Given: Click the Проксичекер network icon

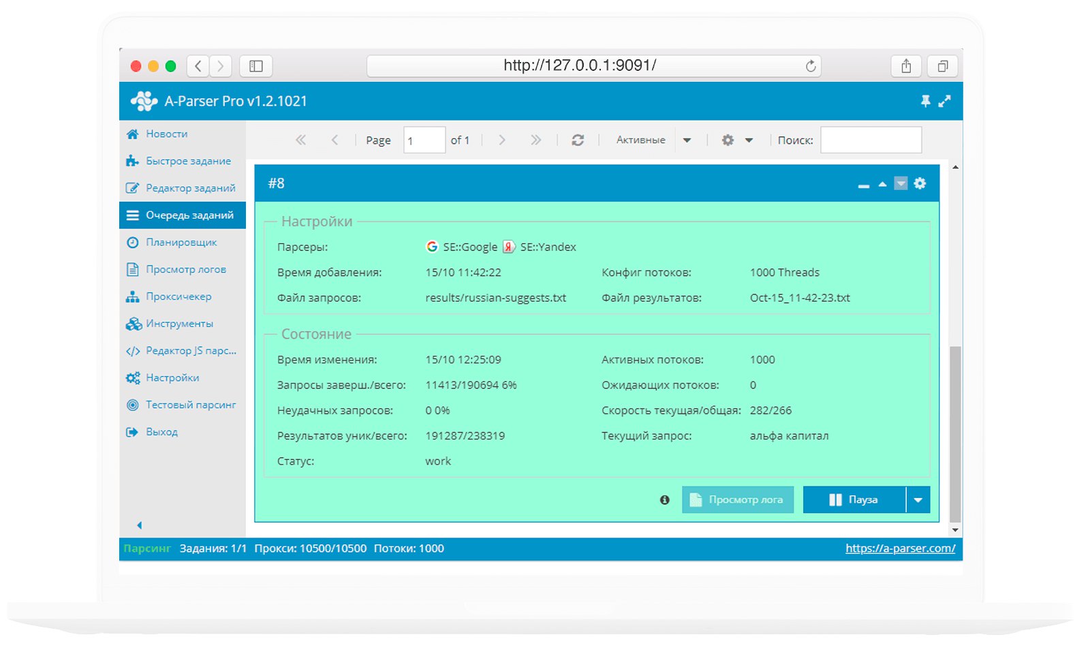Looking at the screenshot, I should point(133,297).
